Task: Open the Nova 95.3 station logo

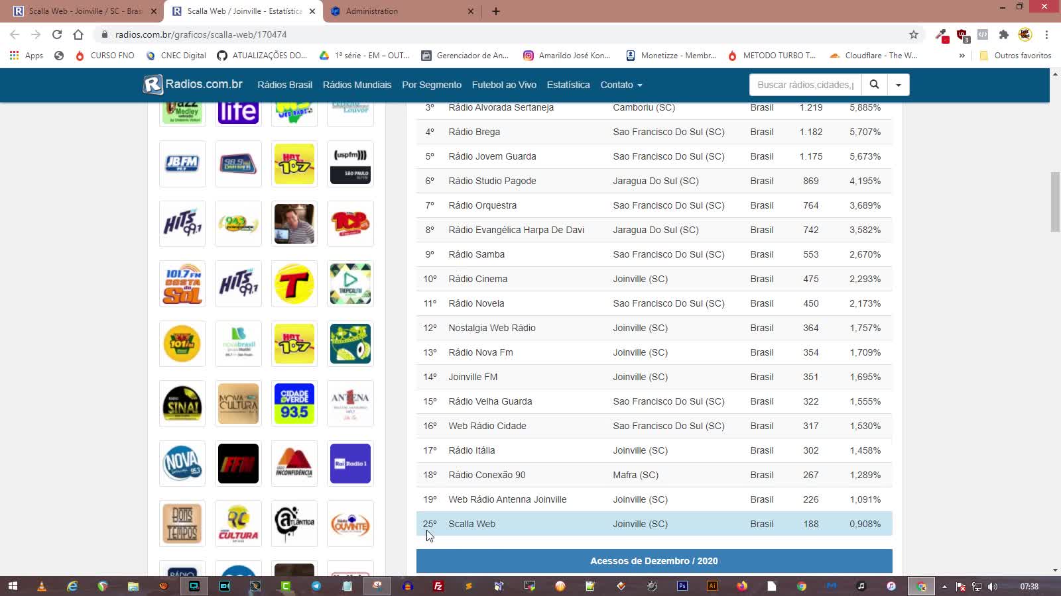Action: [x=182, y=464]
